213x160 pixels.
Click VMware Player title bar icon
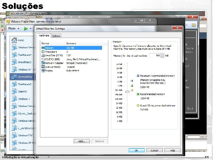(8, 22)
